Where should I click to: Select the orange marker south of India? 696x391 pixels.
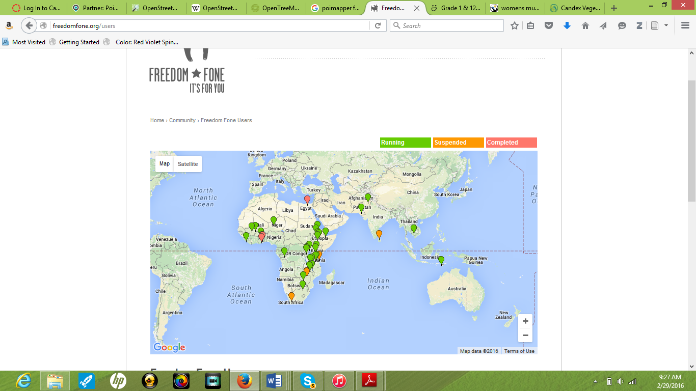(x=379, y=234)
